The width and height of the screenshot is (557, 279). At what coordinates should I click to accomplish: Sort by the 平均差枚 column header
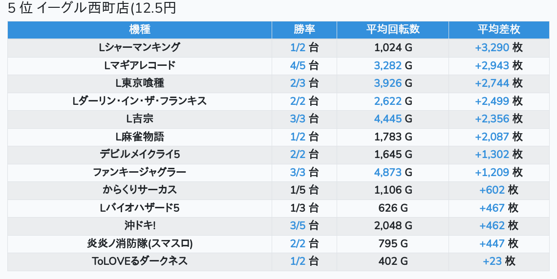[499, 29]
